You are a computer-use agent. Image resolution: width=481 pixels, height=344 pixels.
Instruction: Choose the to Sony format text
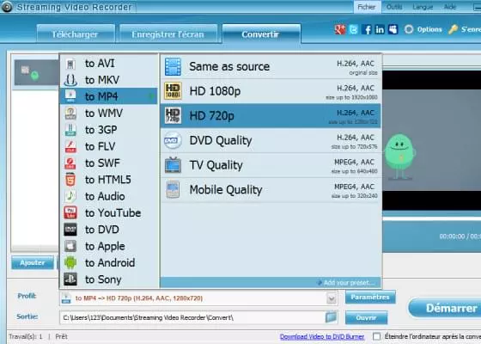tap(103, 279)
